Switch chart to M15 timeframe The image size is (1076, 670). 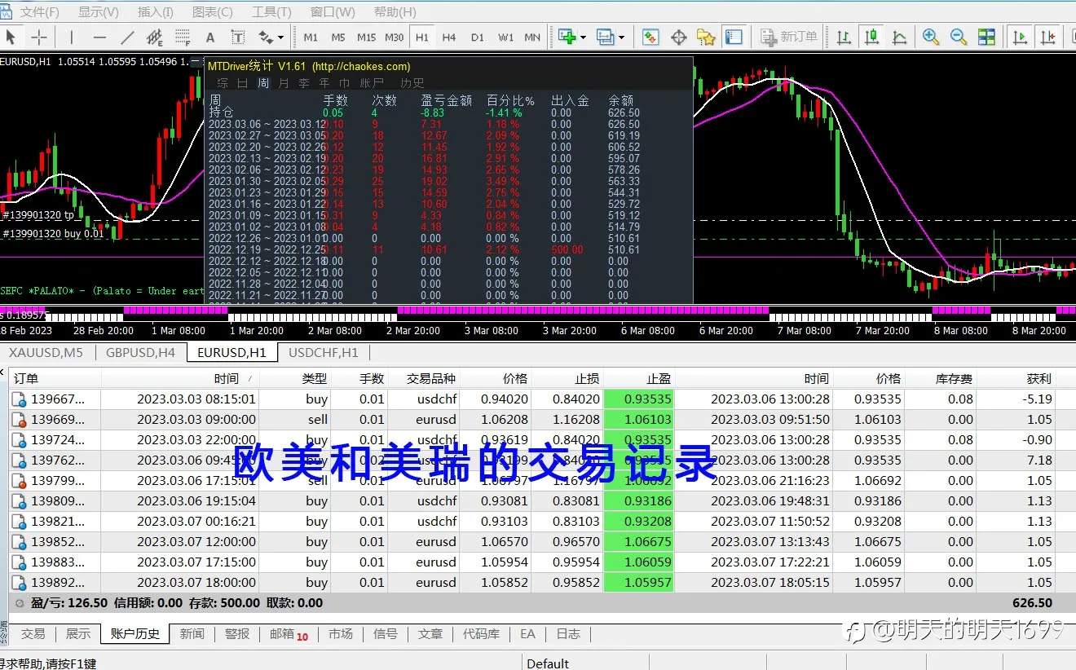(366, 37)
